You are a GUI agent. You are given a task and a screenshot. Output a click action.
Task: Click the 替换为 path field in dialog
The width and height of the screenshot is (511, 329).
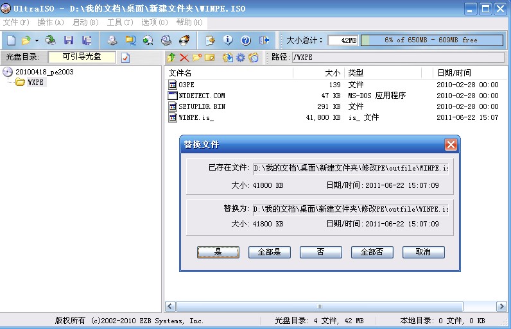[351, 209]
